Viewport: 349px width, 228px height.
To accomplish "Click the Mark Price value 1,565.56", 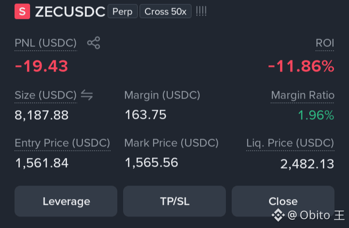I will pyautogui.click(x=151, y=163).
